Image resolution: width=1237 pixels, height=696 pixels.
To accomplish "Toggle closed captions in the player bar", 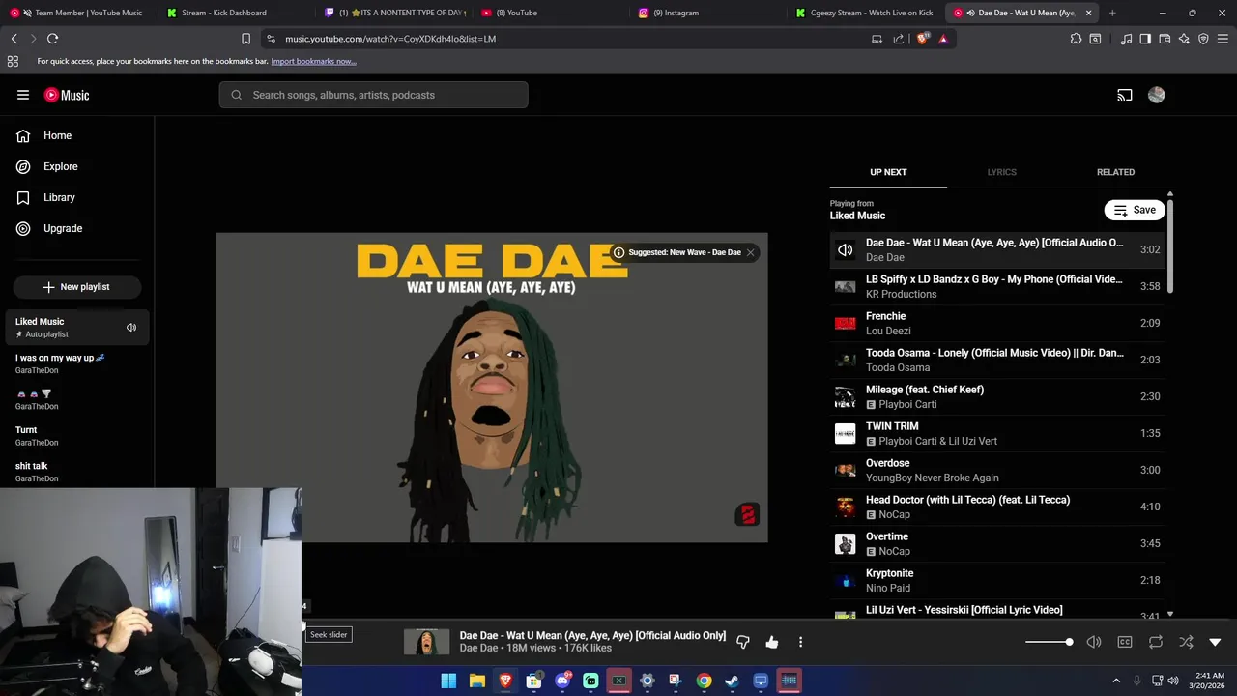I will pyautogui.click(x=1125, y=642).
